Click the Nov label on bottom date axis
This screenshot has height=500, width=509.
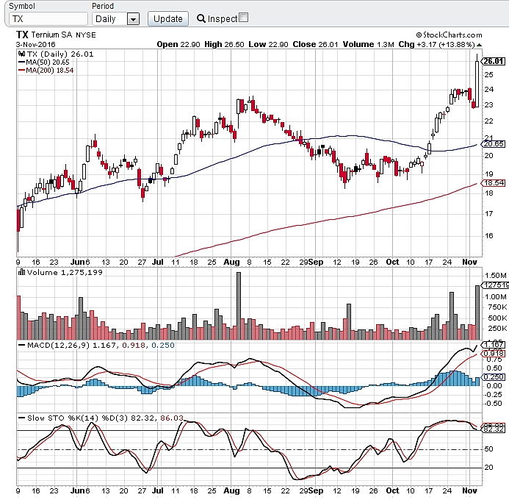(x=469, y=490)
